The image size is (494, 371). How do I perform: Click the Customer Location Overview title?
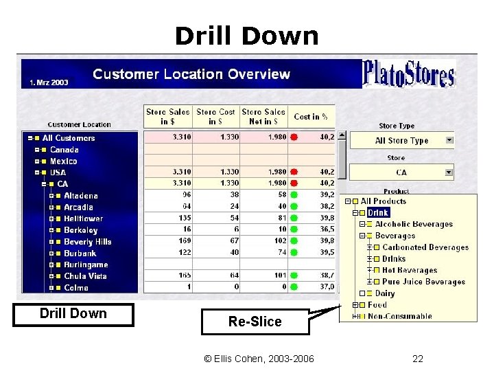coord(191,74)
